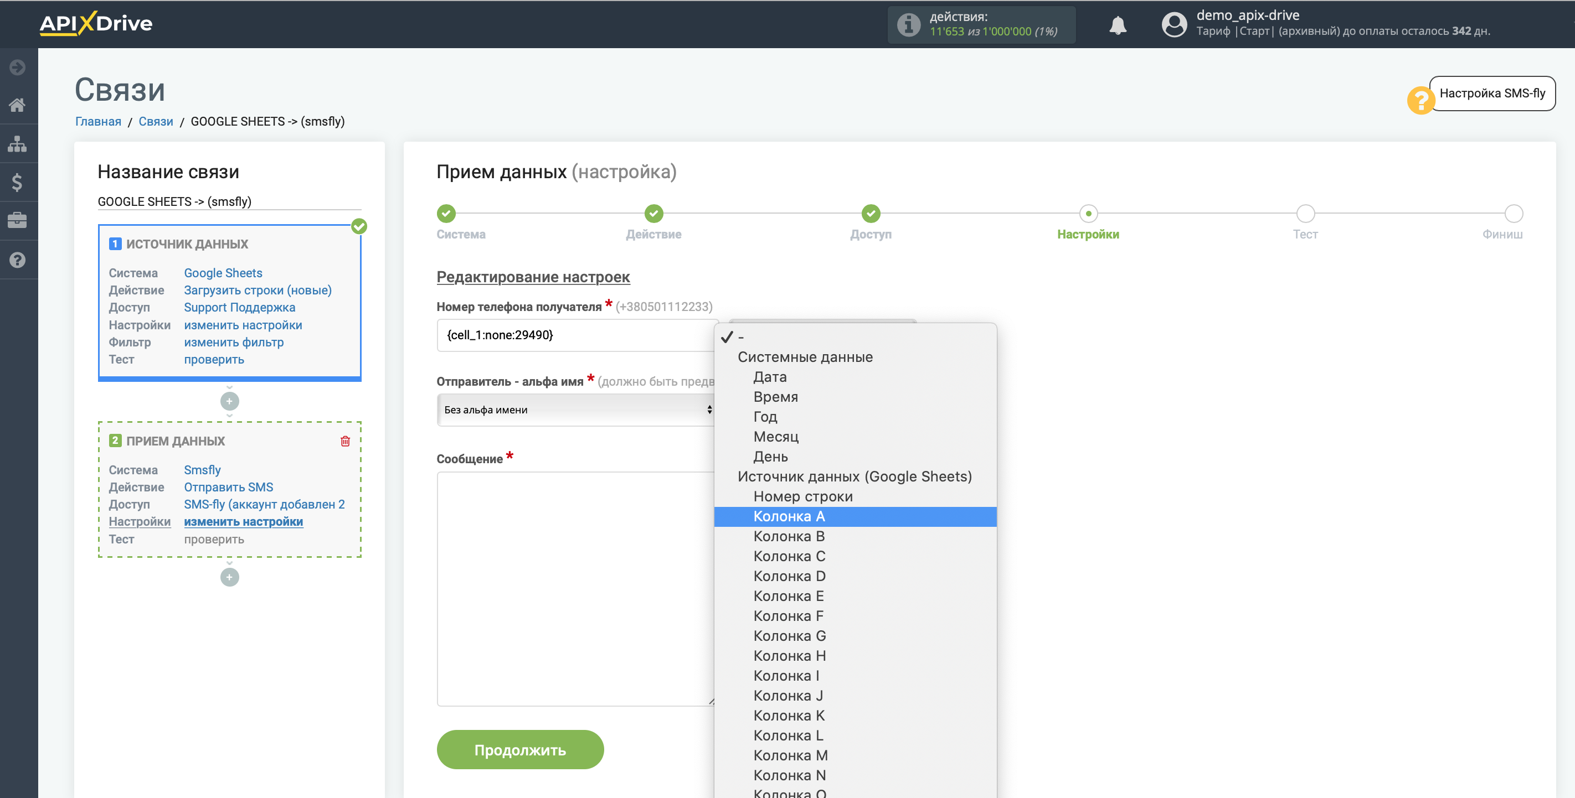The image size is (1575, 798).
Task: Open Отправить SMS action link
Action: pos(229,487)
